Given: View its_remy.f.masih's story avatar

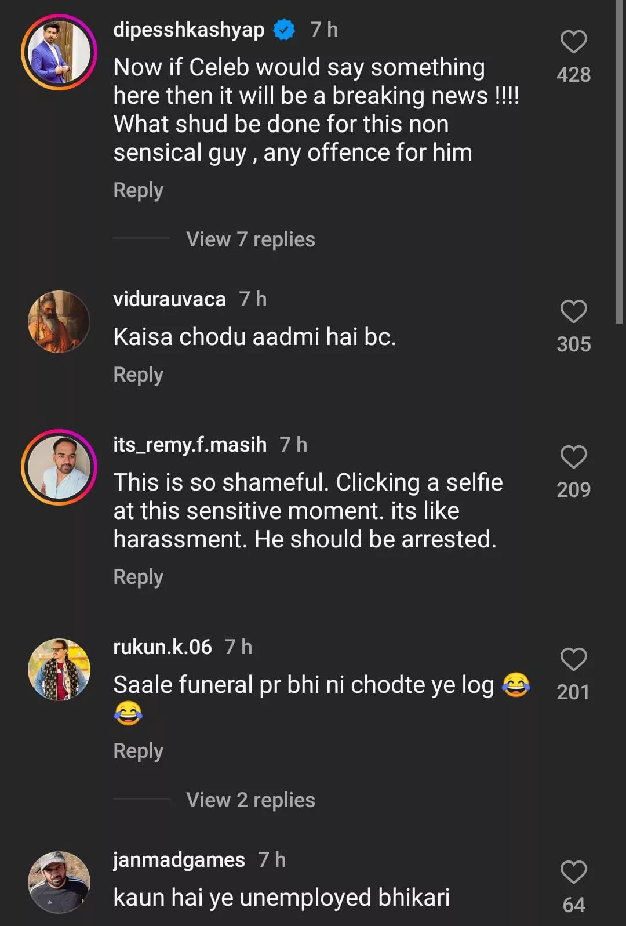Looking at the screenshot, I should 59,467.
